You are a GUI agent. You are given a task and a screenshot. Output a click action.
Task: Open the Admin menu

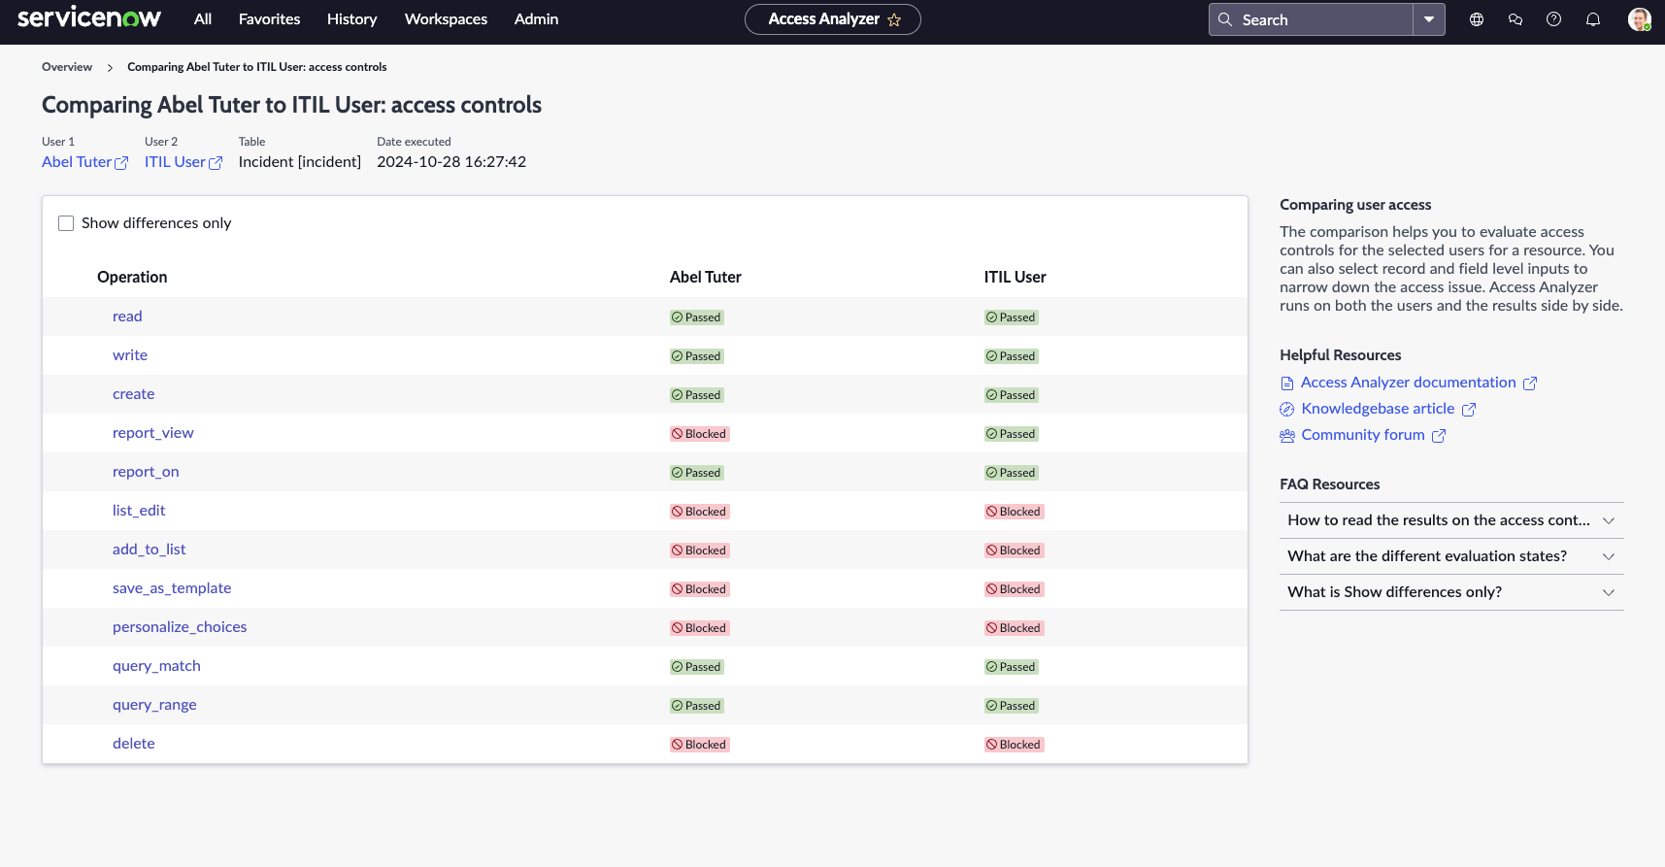(x=536, y=19)
